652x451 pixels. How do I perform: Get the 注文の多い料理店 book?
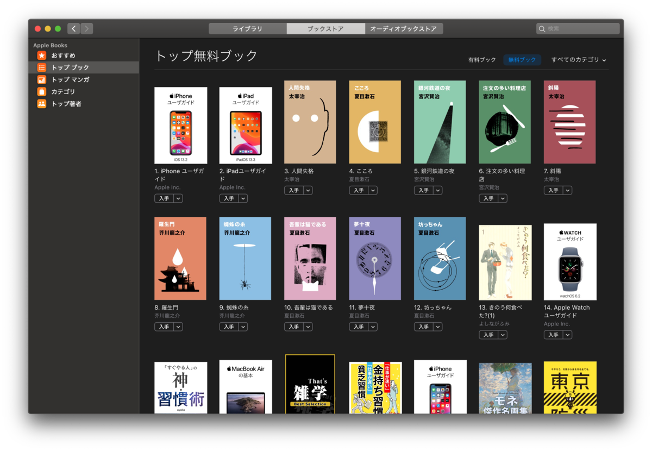[488, 198]
